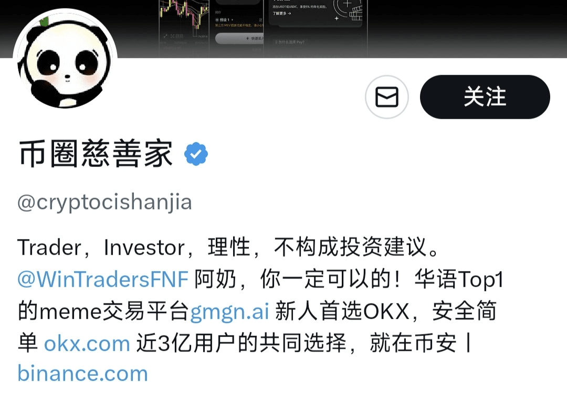The height and width of the screenshot is (401, 567).
Task: Go to the binance.com link
Action: (x=83, y=374)
